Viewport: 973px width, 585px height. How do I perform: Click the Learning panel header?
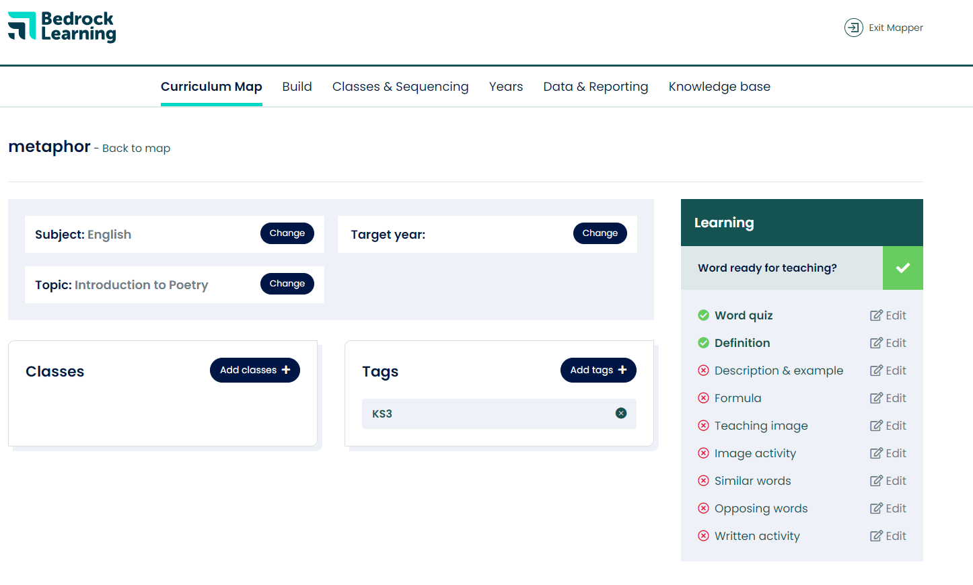[802, 223]
